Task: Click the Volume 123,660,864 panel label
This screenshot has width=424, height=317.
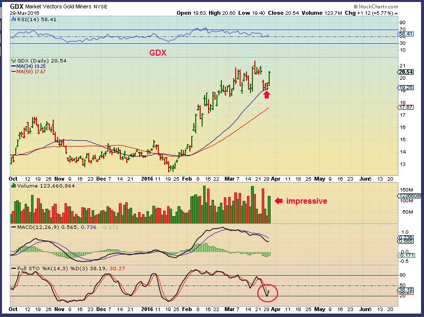Action: click(x=46, y=186)
